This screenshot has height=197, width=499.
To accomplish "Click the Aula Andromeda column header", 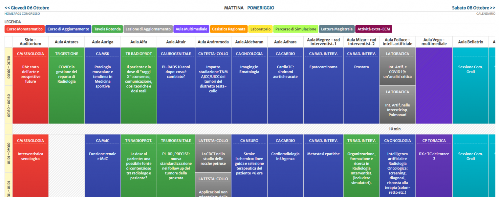I will point(213,42).
